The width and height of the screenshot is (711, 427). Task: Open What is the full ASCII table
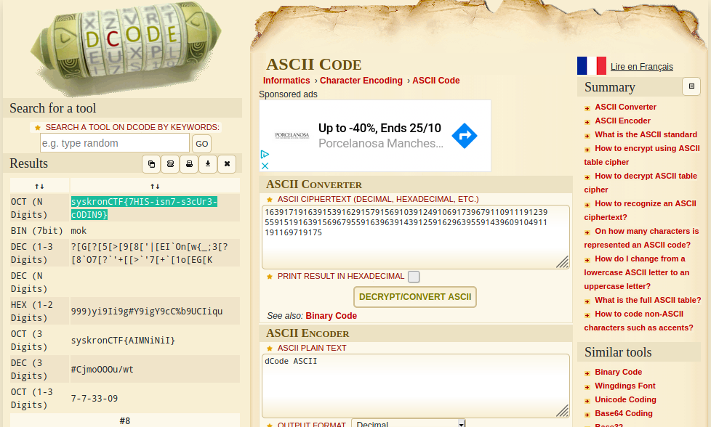click(648, 300)
